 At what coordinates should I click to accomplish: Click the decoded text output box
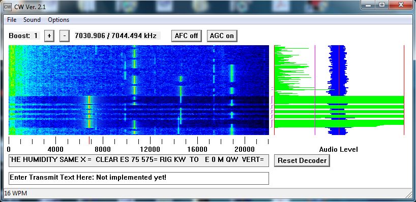click(139, 160)
